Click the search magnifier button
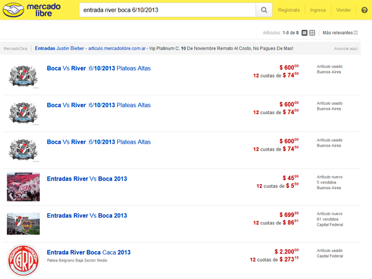372x279 pixels. [x=264, y=10]
